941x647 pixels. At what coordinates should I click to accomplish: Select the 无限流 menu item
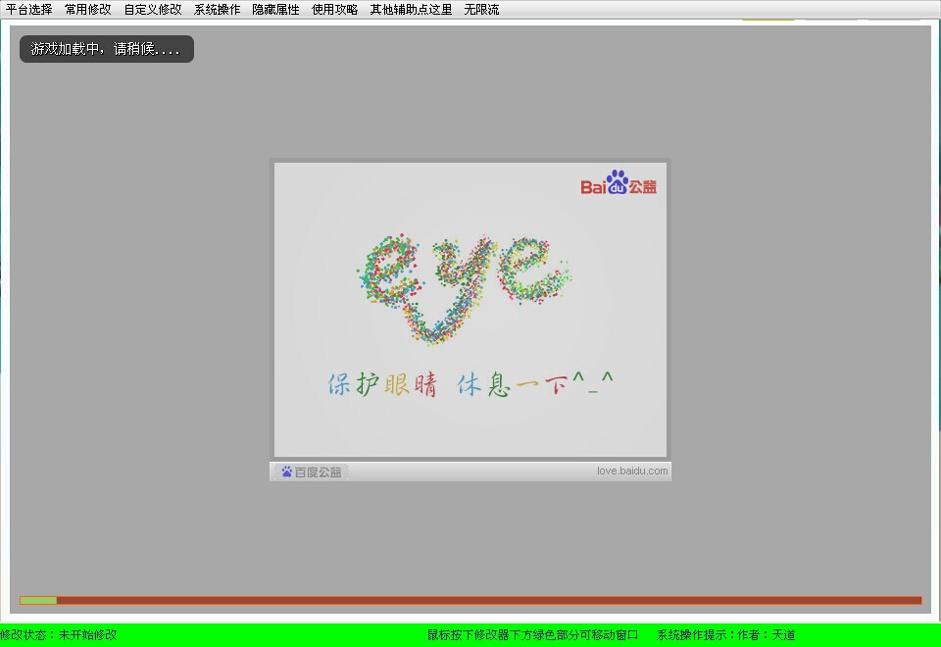click(481, 10)
